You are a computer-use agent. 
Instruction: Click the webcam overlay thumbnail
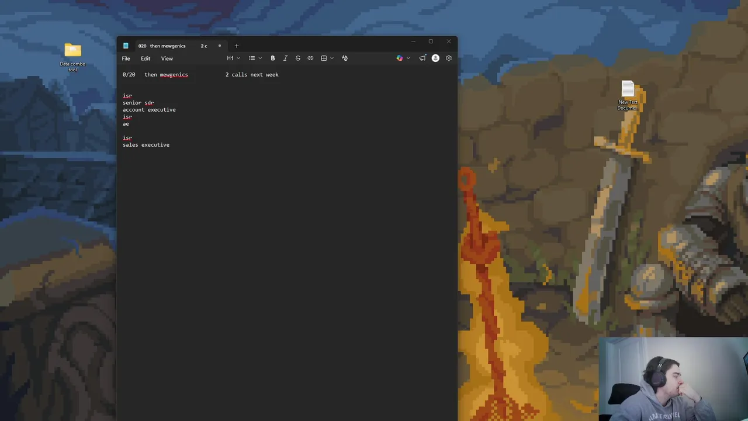673,379
